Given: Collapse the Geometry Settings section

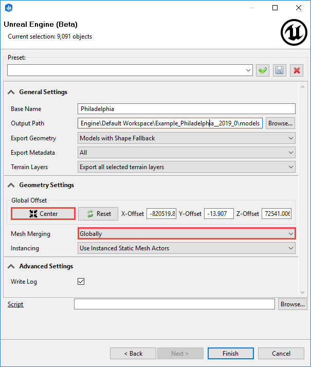Looking at the screenshot, I should tap(11, 185).
